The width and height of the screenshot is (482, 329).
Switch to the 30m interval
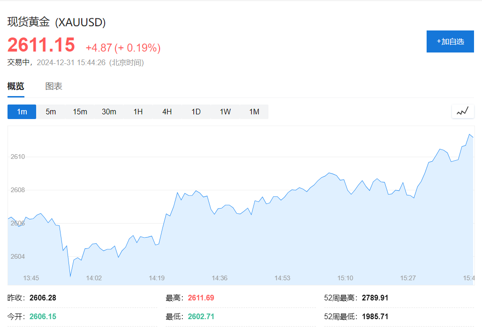109,112
